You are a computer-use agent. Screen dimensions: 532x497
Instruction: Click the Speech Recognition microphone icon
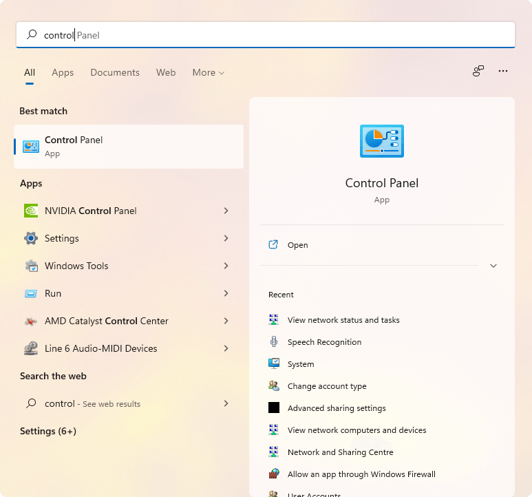[274, 342]
